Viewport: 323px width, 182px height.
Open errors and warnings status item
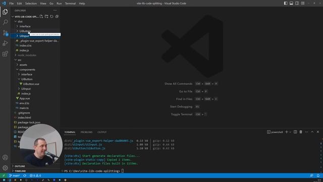click(x=35, y=175)
